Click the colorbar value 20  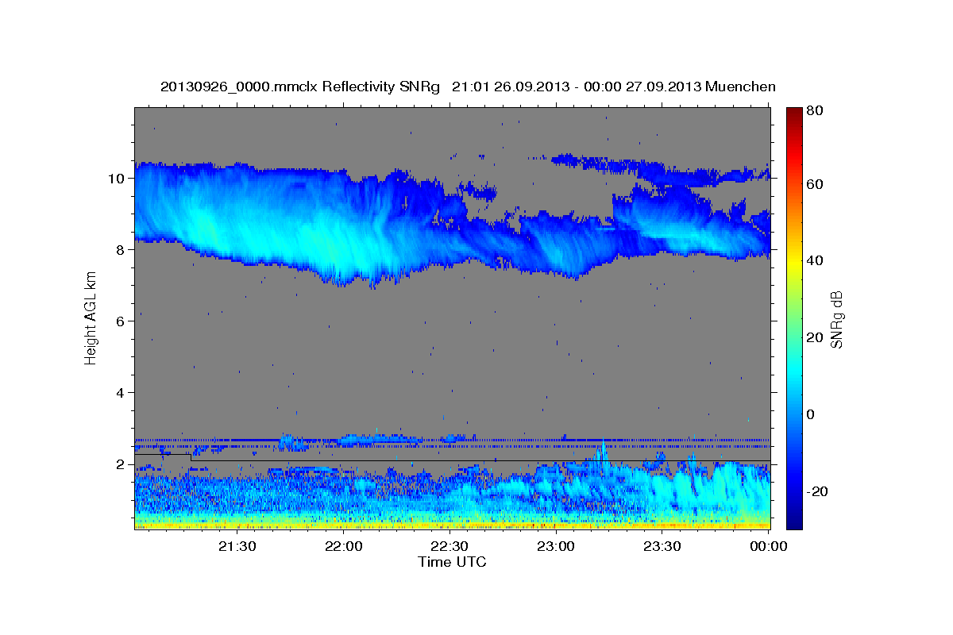click(816, 338)
